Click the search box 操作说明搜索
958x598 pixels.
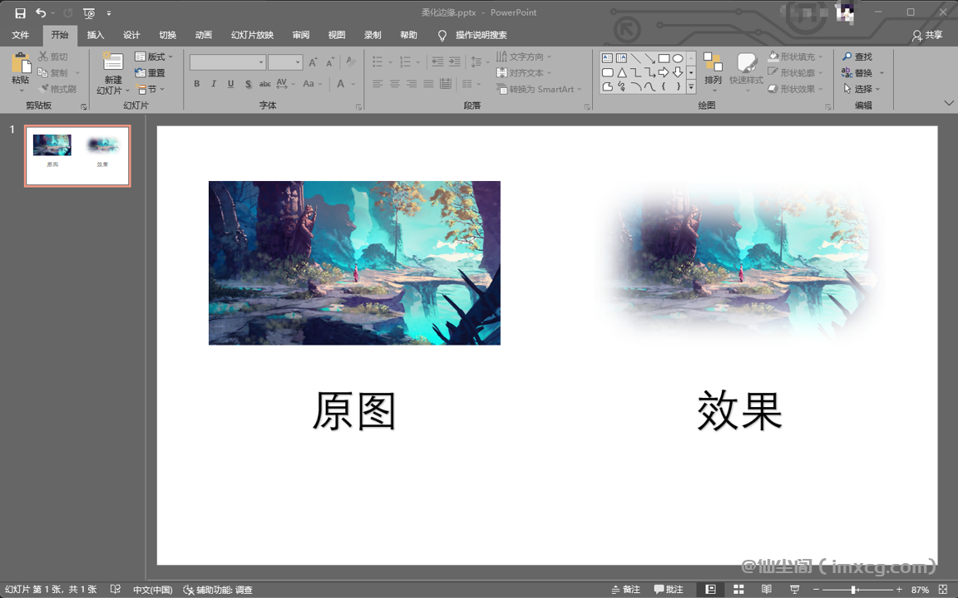[x=481, y=35]
